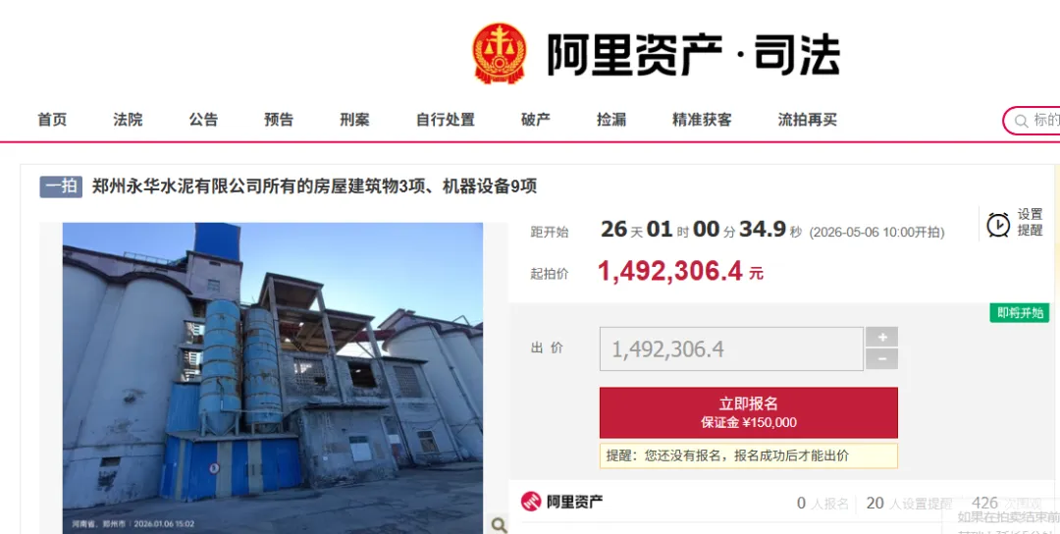Open the 精准获客 nav item

click(702, 120)
